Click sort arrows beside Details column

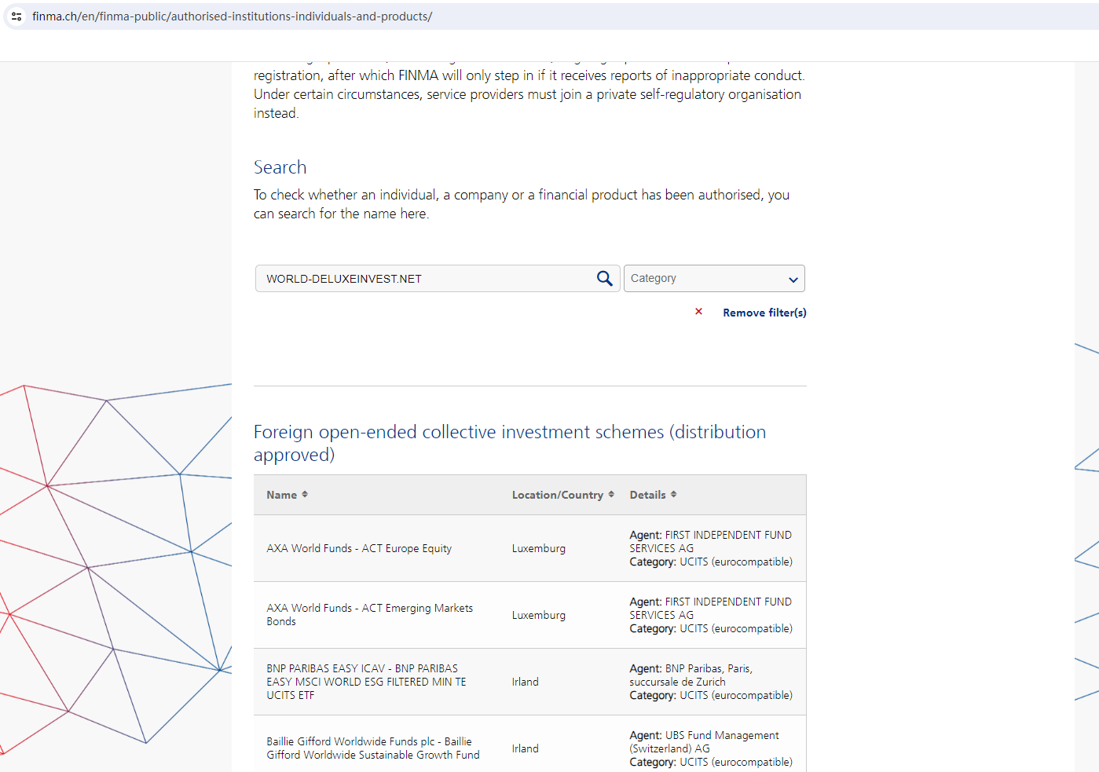(x=673, y=495)
